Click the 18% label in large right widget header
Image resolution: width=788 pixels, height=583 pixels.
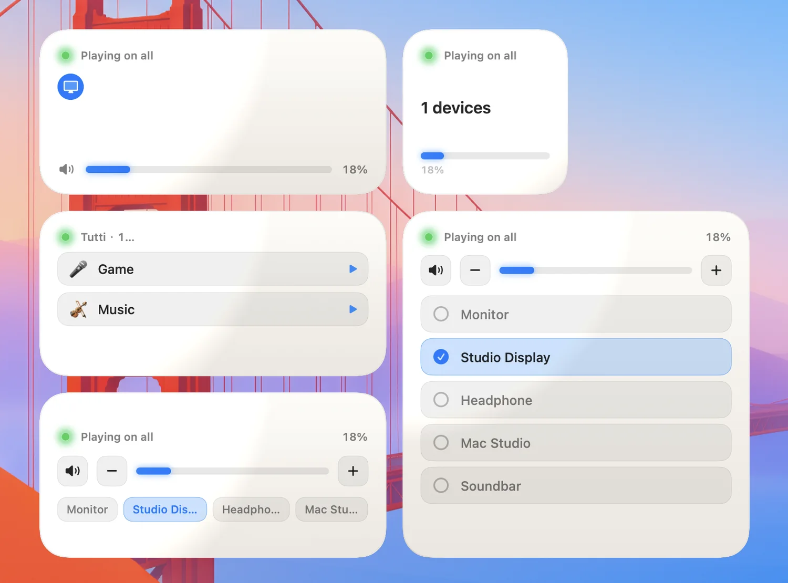[718, 237]
